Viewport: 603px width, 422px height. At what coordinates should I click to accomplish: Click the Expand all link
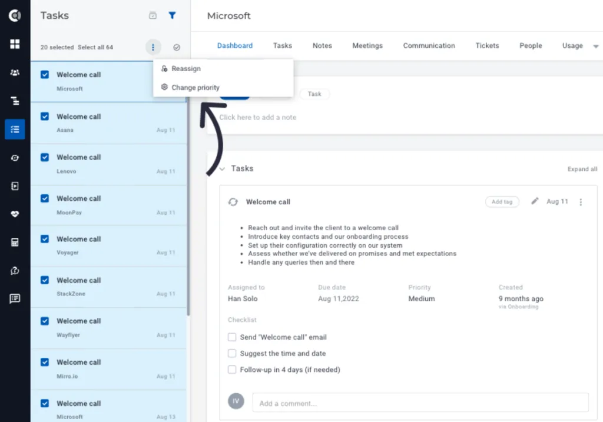[582, 169]
